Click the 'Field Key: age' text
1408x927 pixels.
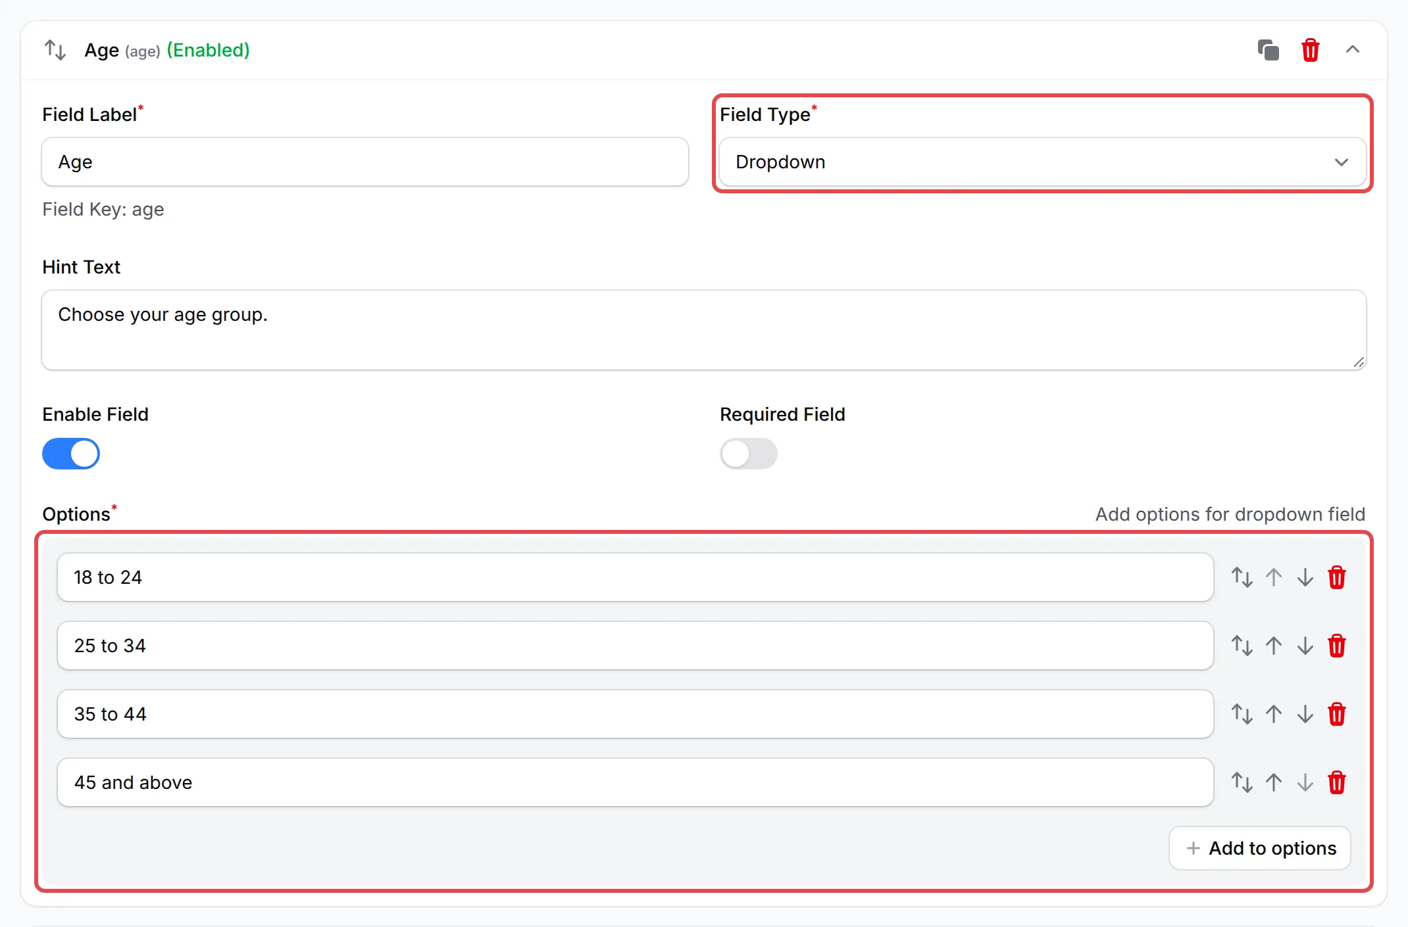pyautogui.click(x=103, y=209)
